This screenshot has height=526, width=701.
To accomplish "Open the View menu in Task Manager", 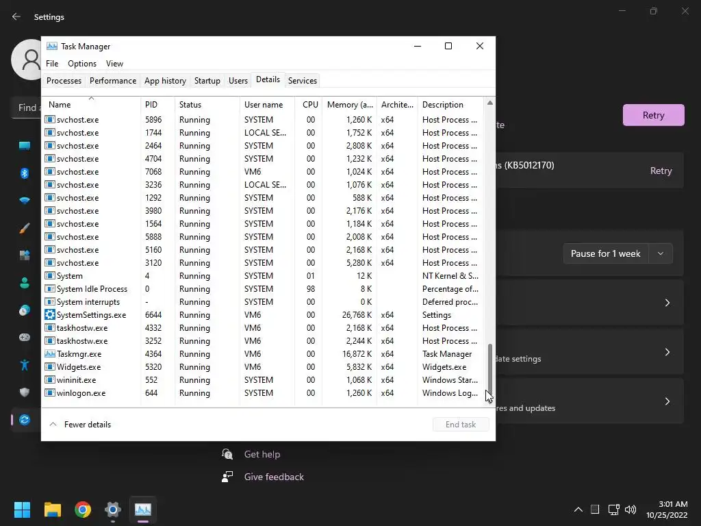I will [114, 64].
